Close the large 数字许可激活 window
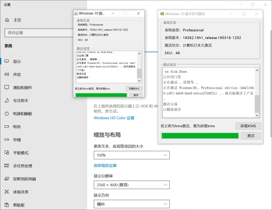Screen dimensions: 272x210 pyautogui.click(x=256, y=14)
